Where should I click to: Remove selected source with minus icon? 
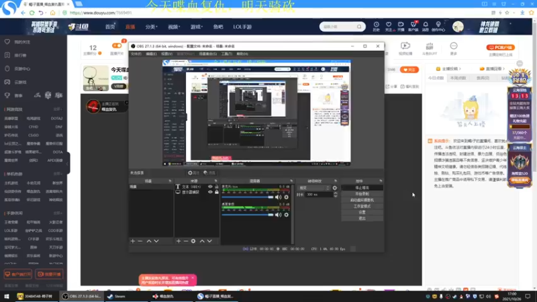tap(186, 241)
